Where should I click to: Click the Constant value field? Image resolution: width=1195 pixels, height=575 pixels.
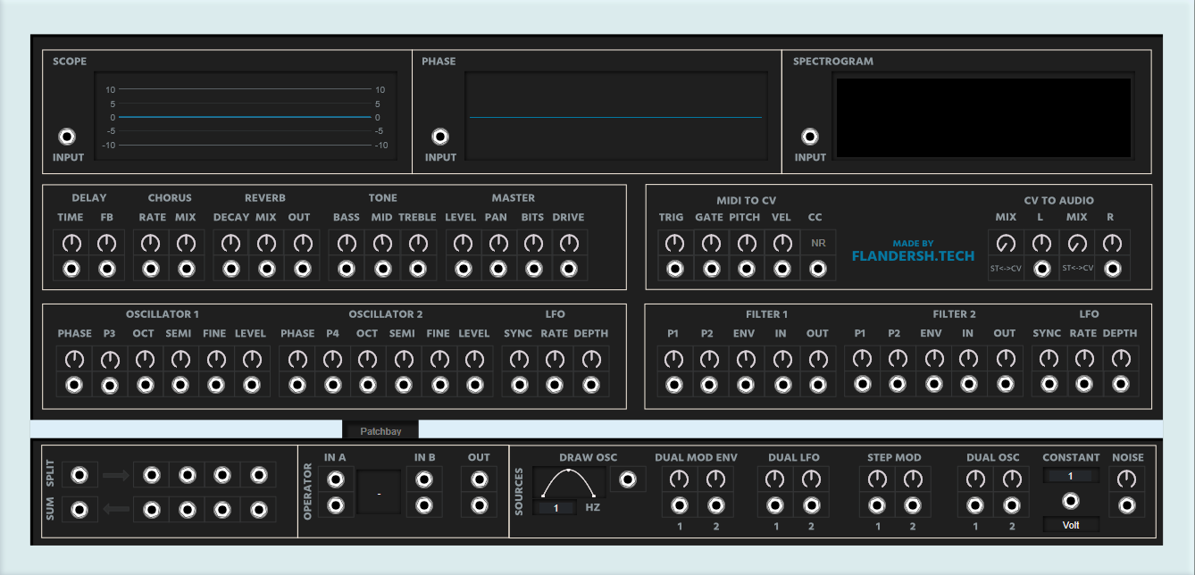[x=1071, y=476]
